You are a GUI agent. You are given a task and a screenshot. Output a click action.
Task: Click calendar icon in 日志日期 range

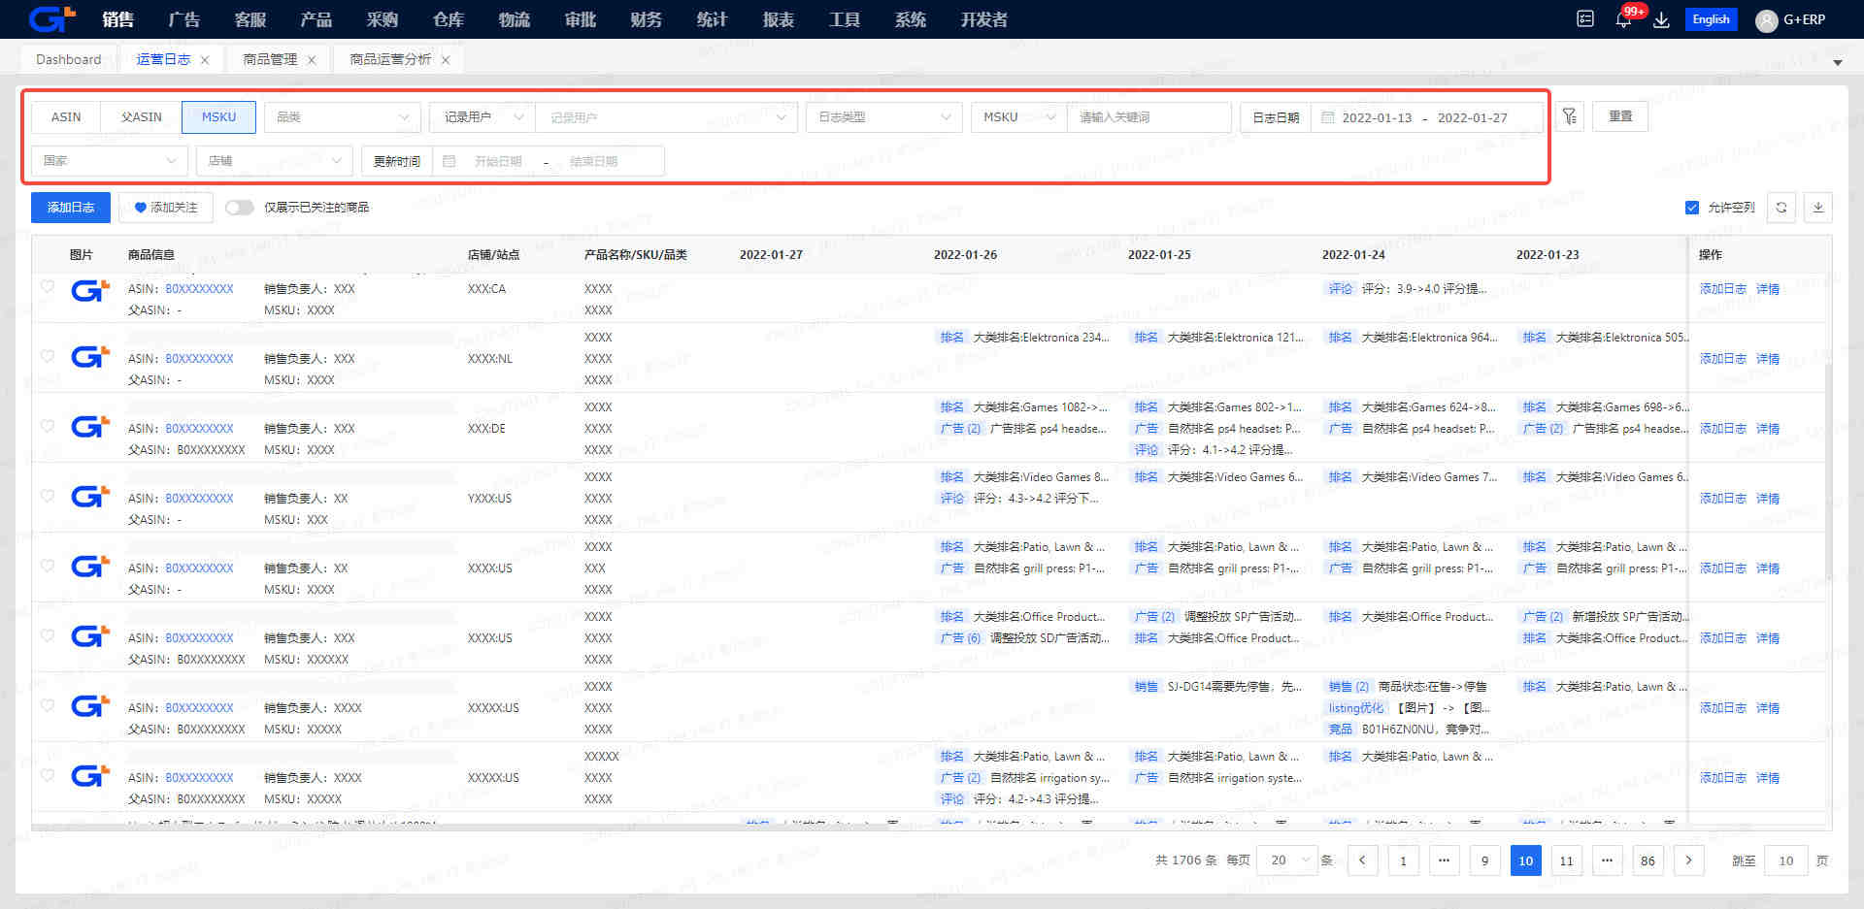[1328, 117]
